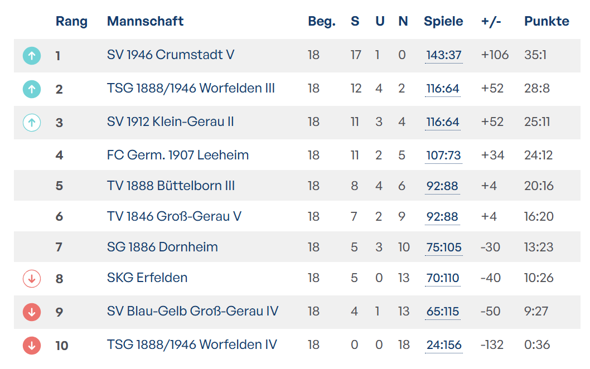This screenshot has width=590, height=369.
Task: Click the Spiele column header
Action: tap(443, 21)
